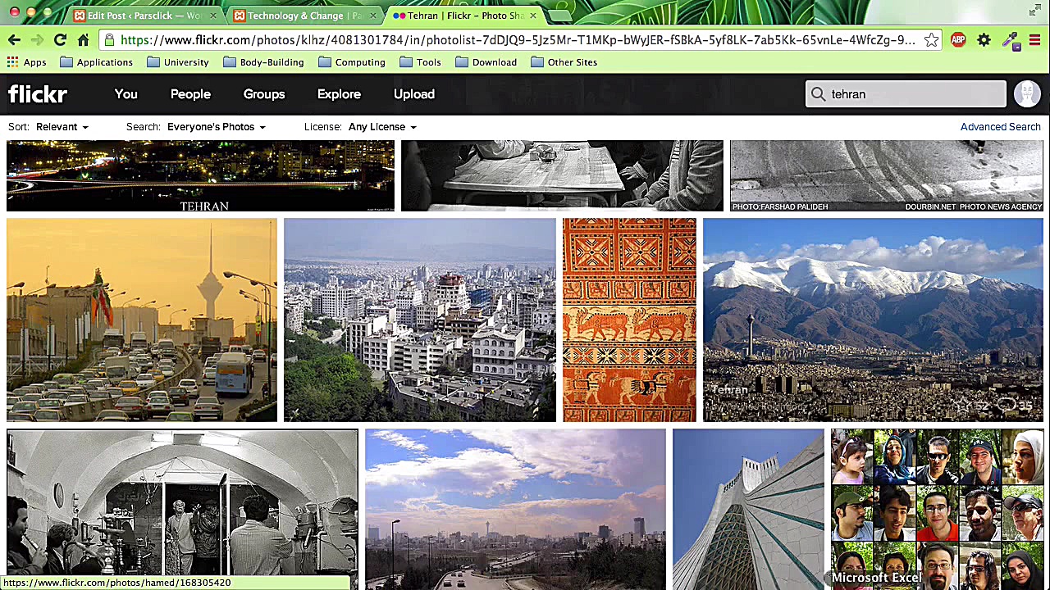
Task: Open the Other Sites bookmarks folder
Action: (564, 62)
